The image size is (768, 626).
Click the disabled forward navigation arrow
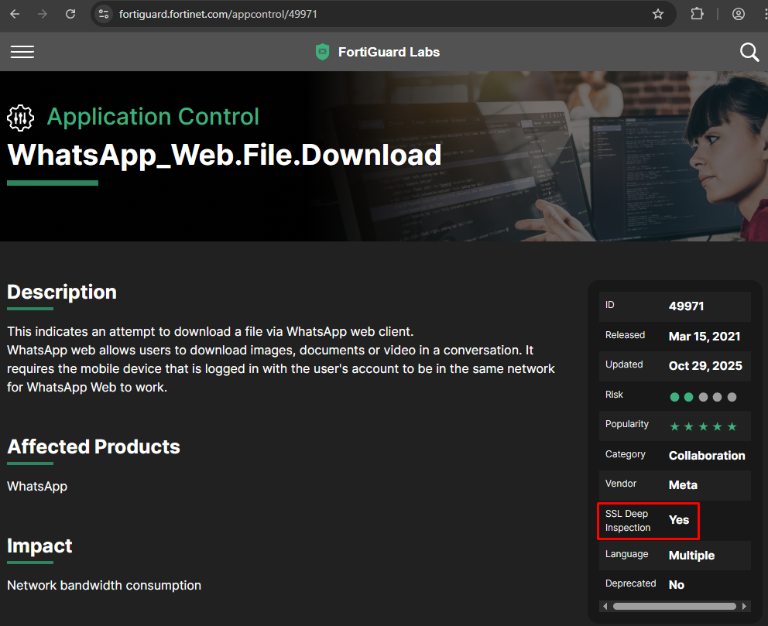point(42,13)
